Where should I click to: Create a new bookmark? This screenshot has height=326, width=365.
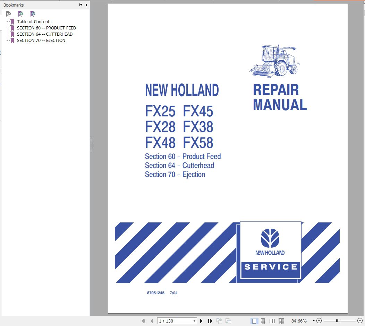pos(20,14)
